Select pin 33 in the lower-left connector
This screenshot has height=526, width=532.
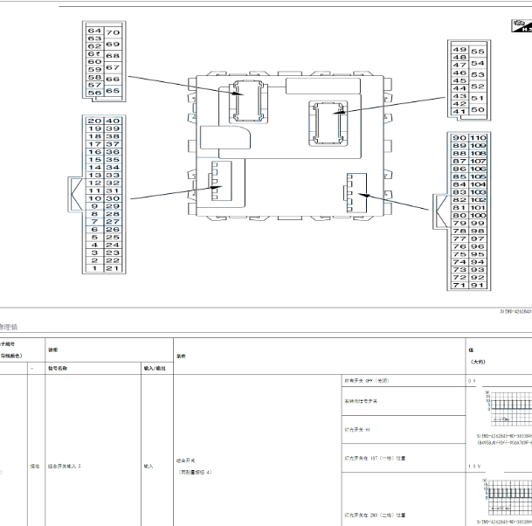pyautogui.click(x=113, y=176)
